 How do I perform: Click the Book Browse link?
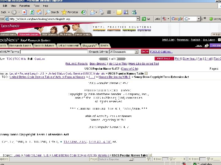coord(98,64)
